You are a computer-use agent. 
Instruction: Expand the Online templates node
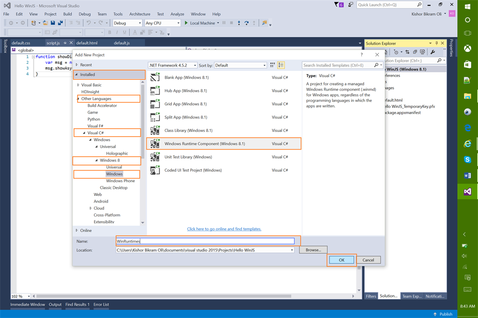[x=77, y=230]
